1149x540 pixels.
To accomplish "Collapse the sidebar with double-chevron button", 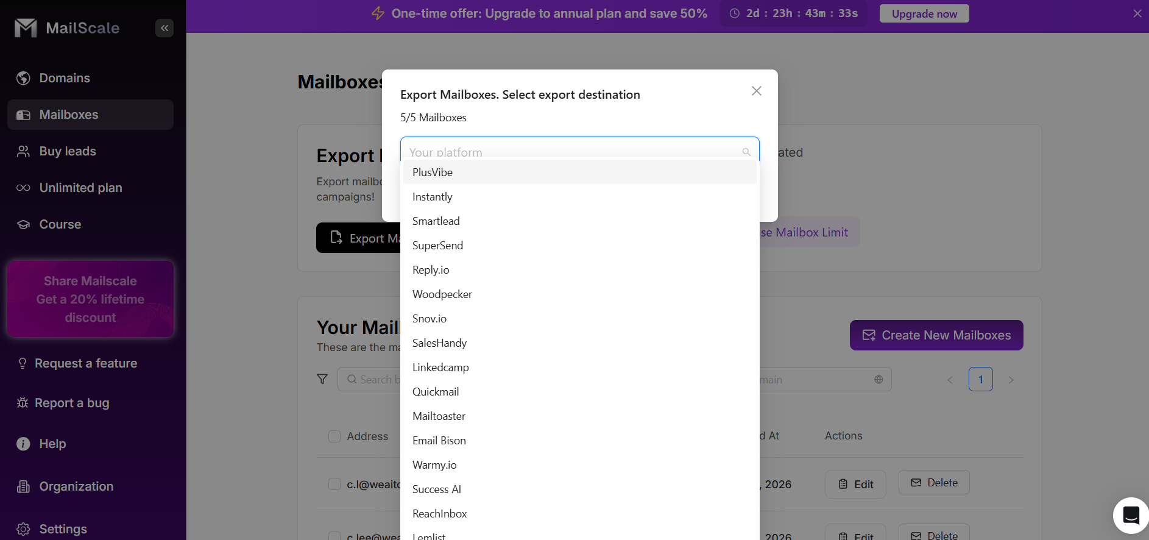I will 164,28.
